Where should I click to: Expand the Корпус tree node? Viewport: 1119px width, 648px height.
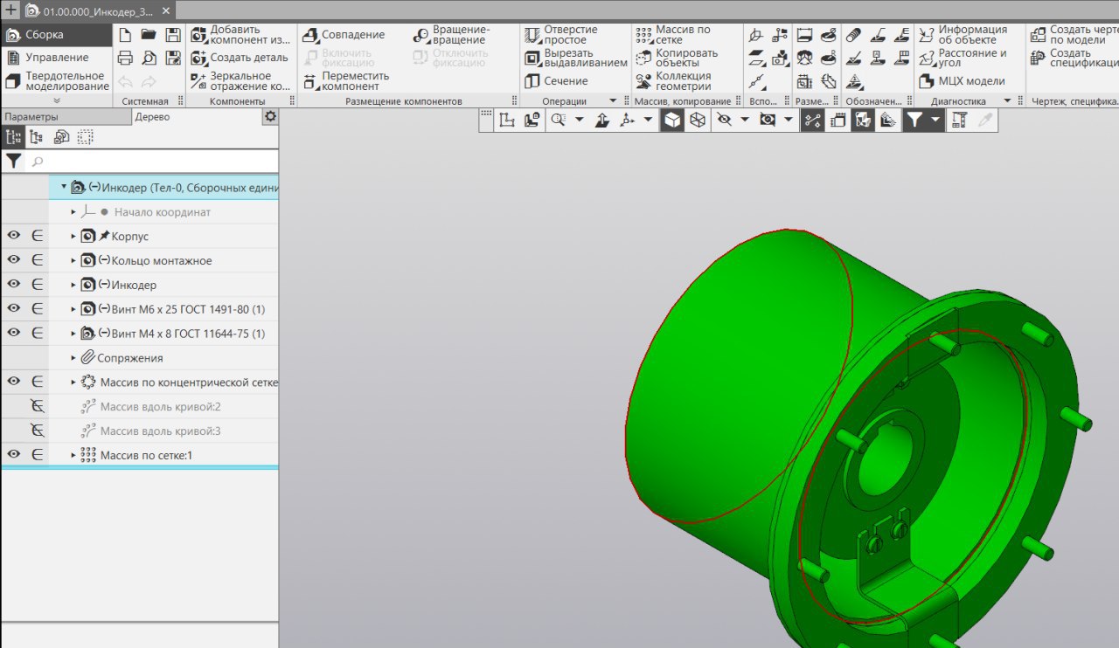[x=73, y=237]
